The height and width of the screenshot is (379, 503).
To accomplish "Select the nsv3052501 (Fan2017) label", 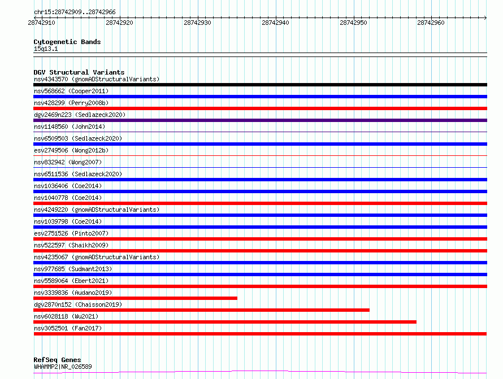I will pyautogui.click(x=68, y=328).
